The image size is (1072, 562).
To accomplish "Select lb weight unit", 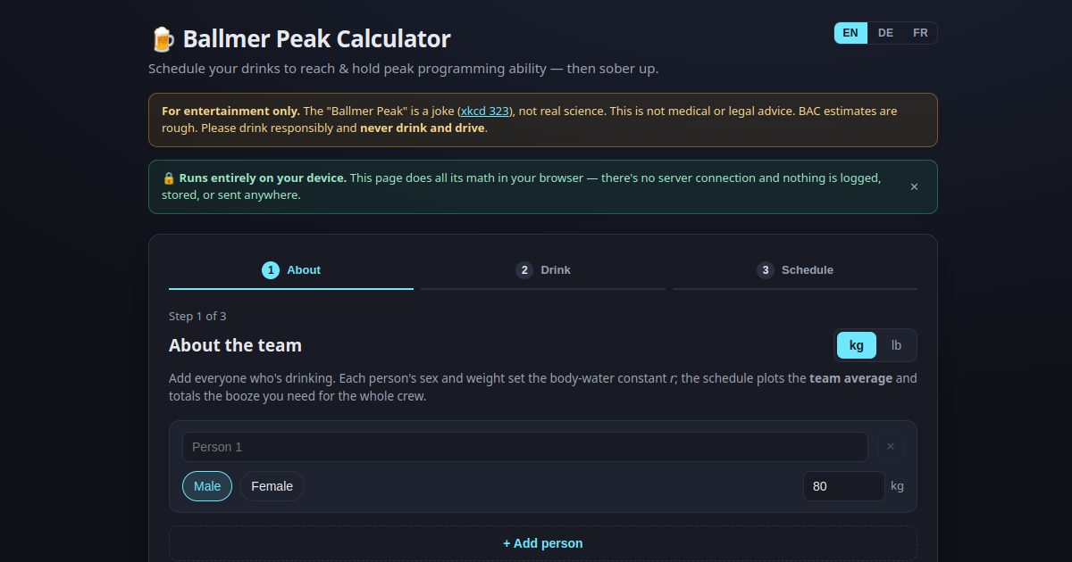I will pyautogui.click(x=896, y=345).
